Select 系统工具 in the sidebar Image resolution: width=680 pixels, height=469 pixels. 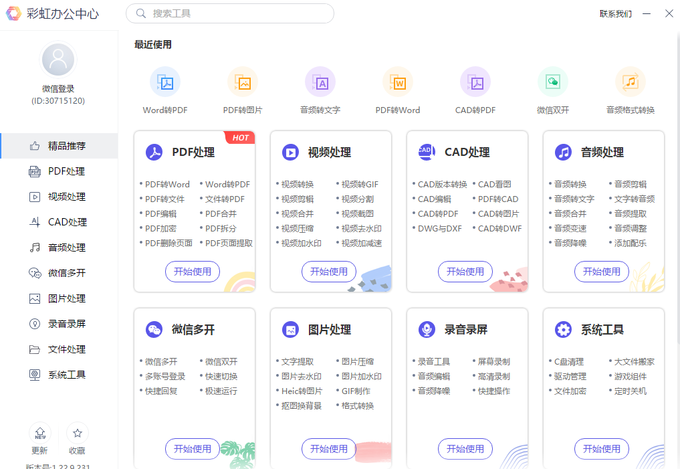click(59, 375)
